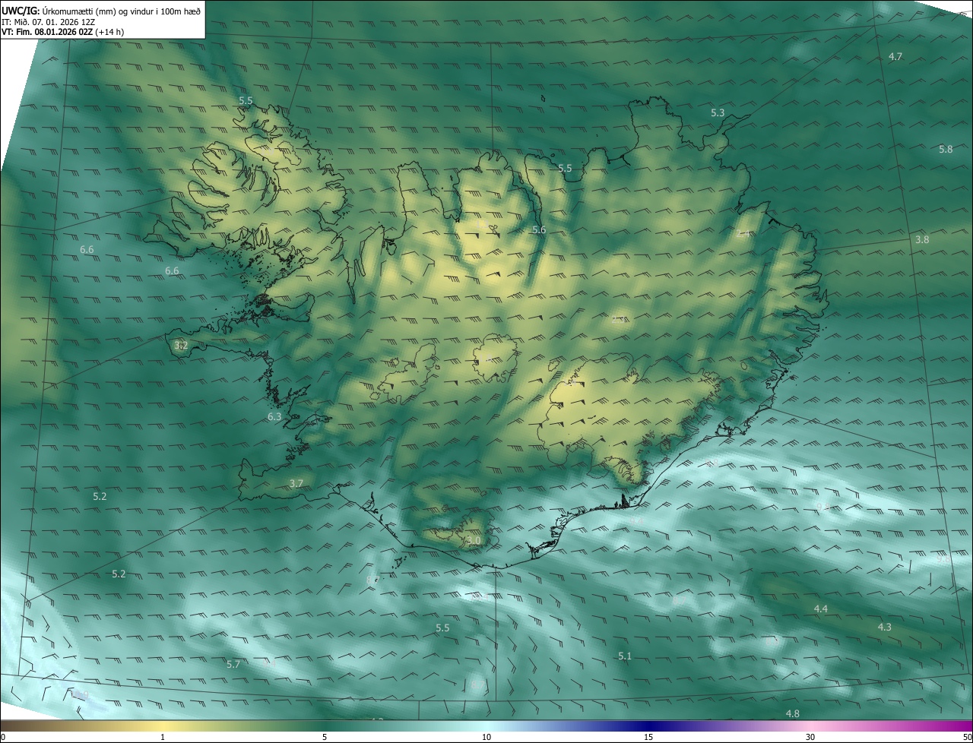Image resolution: width=973 pixels, height=743 pixels.
Task: Click the map value 4.3
Action: pos(884,627)
